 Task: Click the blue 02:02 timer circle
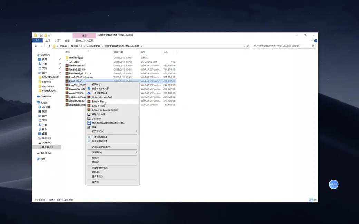pos(333,184)
